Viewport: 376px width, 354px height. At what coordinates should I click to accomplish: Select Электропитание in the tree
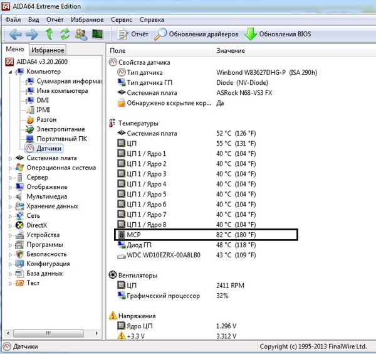tap(61, 129)
